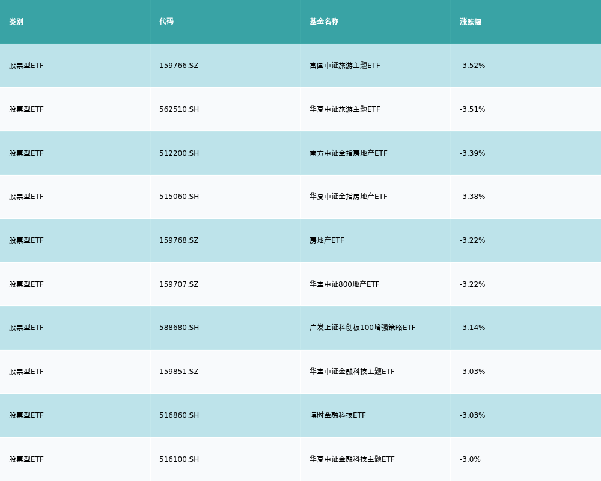Select fund code 516100.SH
Viewport: 601px width, 481px height.
tap(179, 459)
